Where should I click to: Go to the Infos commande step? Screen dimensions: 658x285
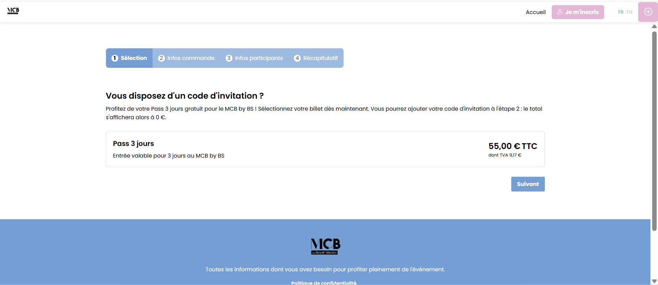pos(186,58)
